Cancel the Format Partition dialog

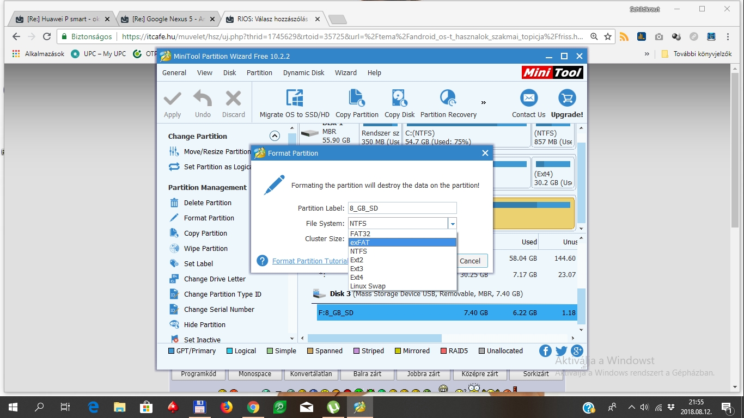pyautogui.click(x=470, y=261)
